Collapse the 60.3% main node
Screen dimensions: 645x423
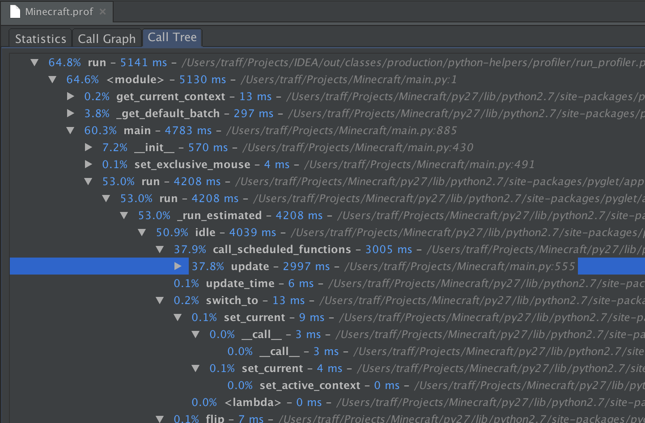click(70, 131)
